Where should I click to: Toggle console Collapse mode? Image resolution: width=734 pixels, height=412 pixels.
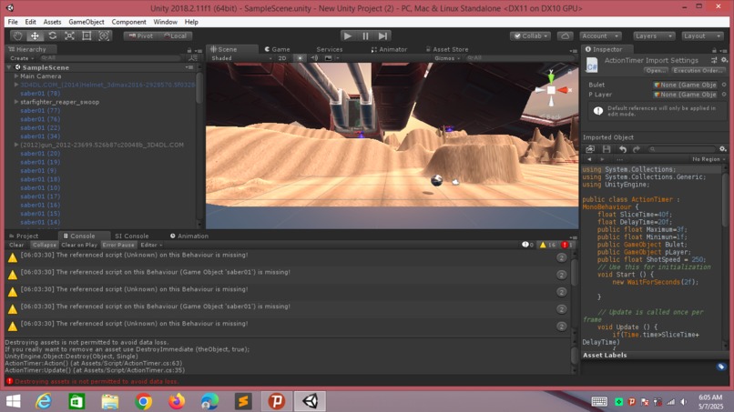(x=45, y=245)
